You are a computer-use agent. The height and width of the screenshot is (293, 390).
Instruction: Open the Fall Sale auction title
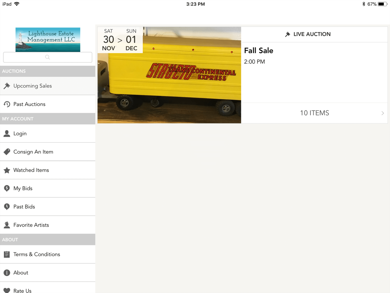coord(259,50)
